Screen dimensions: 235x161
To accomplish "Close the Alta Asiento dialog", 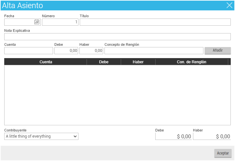I will 229,5.
